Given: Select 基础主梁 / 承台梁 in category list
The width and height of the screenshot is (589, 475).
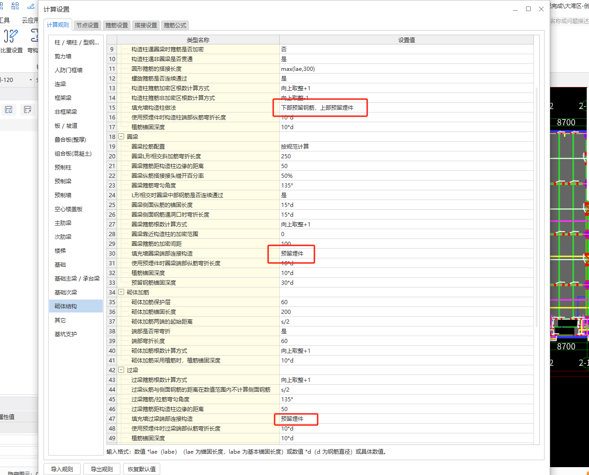Looking at the screenshot, I should coord(76,279).
